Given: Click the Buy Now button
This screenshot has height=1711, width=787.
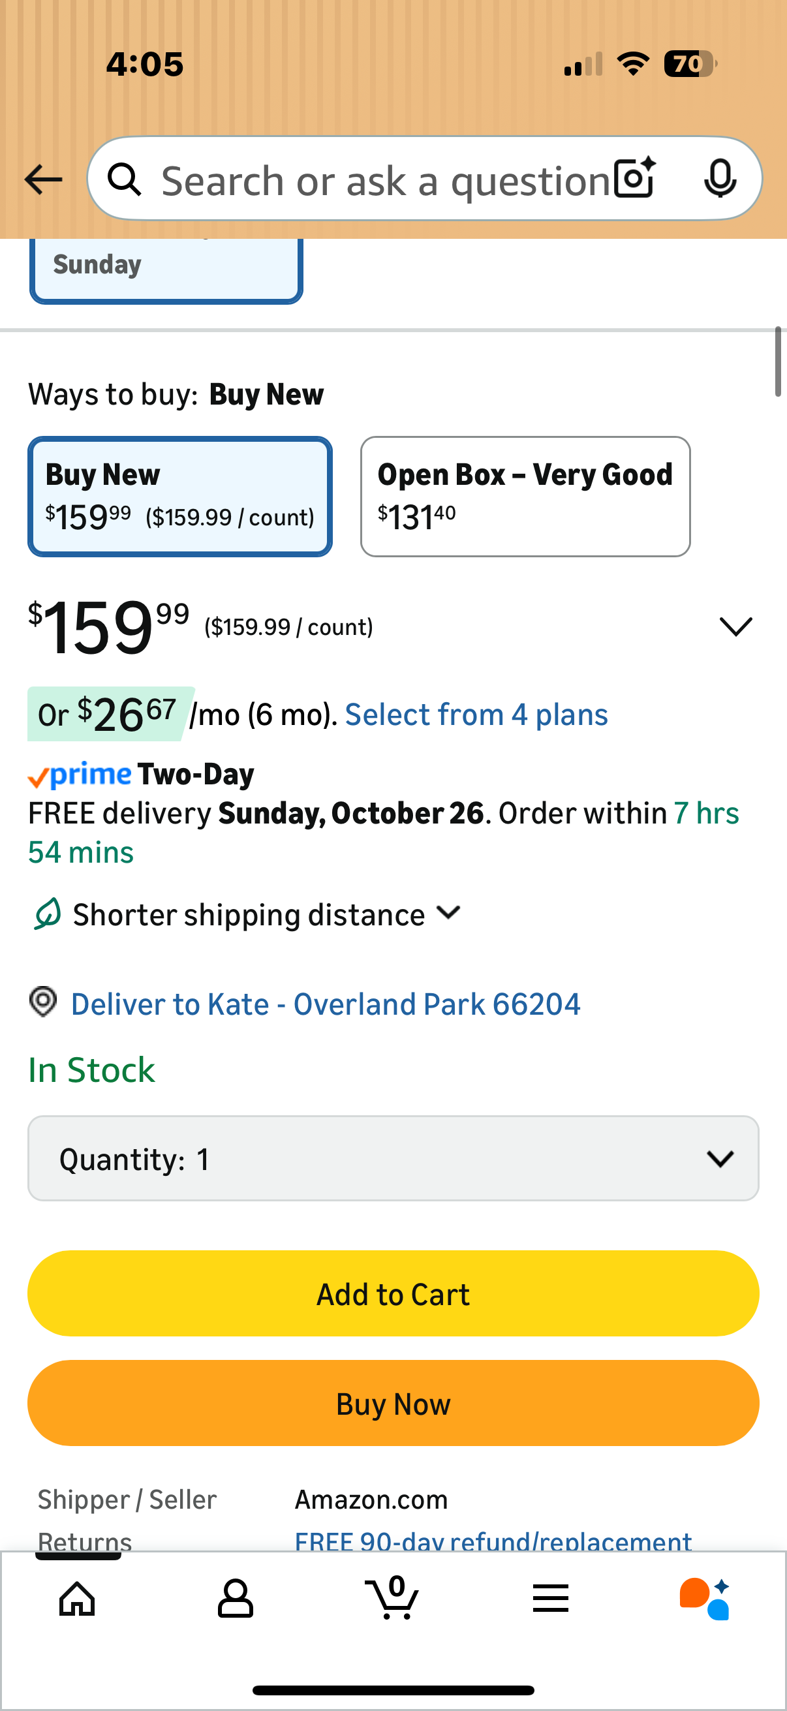Looking at the screenshot, I should pyautogui.click(x=393, y=1403).
